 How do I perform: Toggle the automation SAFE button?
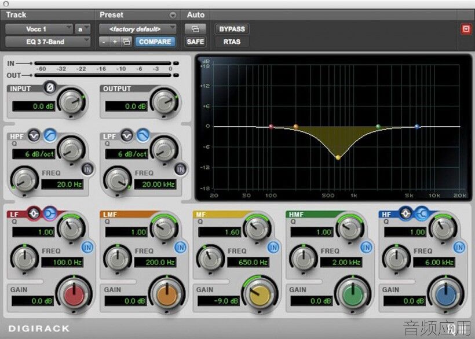click(x=195, y=42)
